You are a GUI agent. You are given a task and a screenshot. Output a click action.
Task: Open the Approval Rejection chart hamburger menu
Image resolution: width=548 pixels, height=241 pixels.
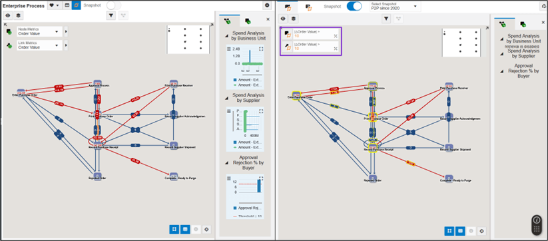point(229,178)
